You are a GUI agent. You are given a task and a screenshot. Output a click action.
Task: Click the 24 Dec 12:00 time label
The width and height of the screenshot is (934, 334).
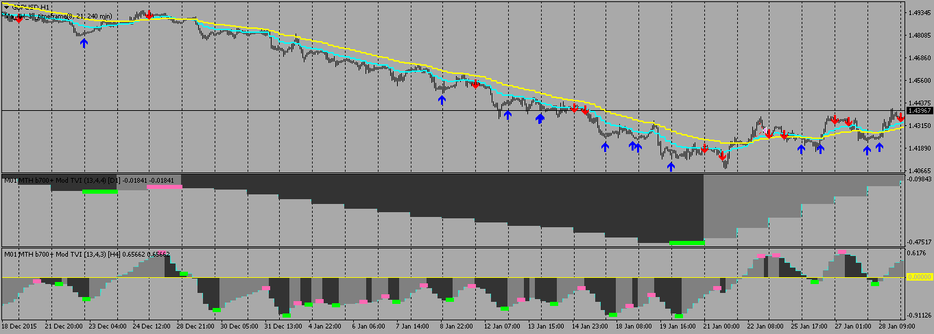[152, 326]
